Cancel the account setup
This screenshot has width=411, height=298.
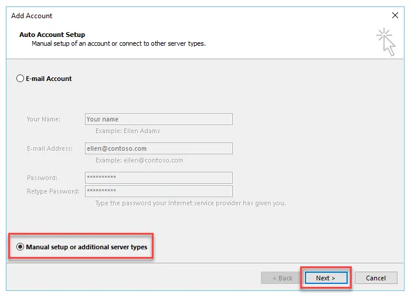tap(375, 278)
